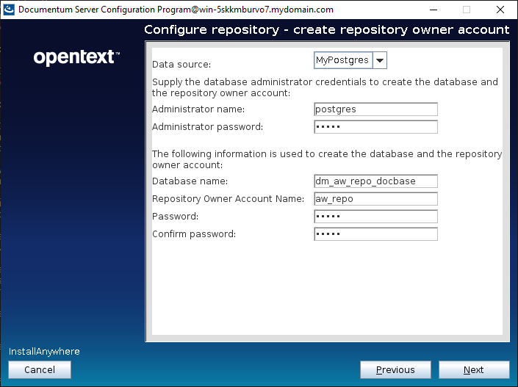Viewport: 518px width, 387px height.
Task: Click into the Administrator password field
Action: 375,127
